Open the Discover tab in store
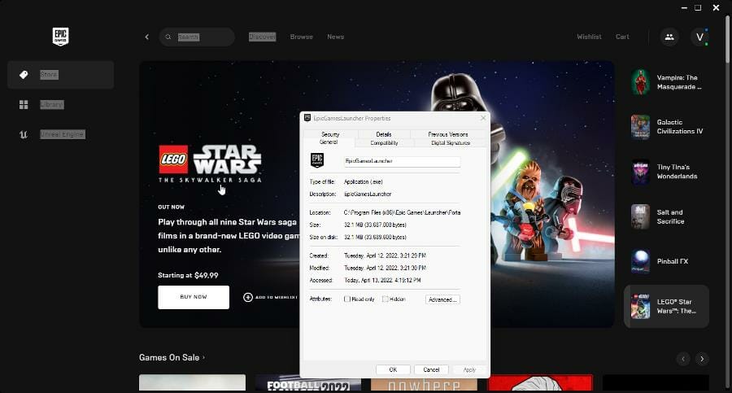The image size is (732, 393). [x=263, y=37]
